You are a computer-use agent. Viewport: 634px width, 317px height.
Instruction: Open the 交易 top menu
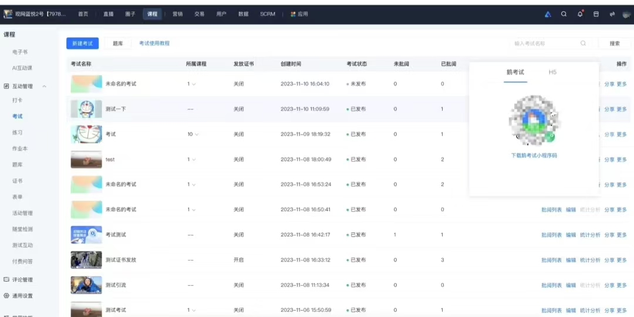click(x=200, y=14)
